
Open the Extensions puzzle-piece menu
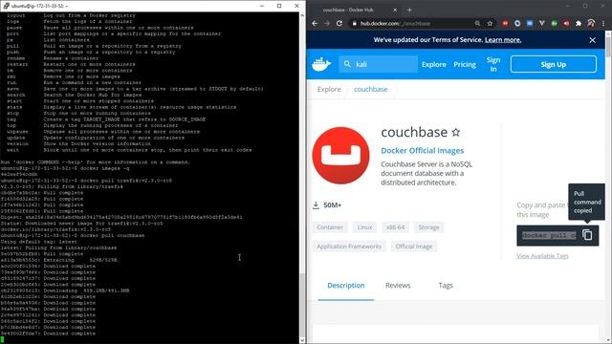pos(579,23)
